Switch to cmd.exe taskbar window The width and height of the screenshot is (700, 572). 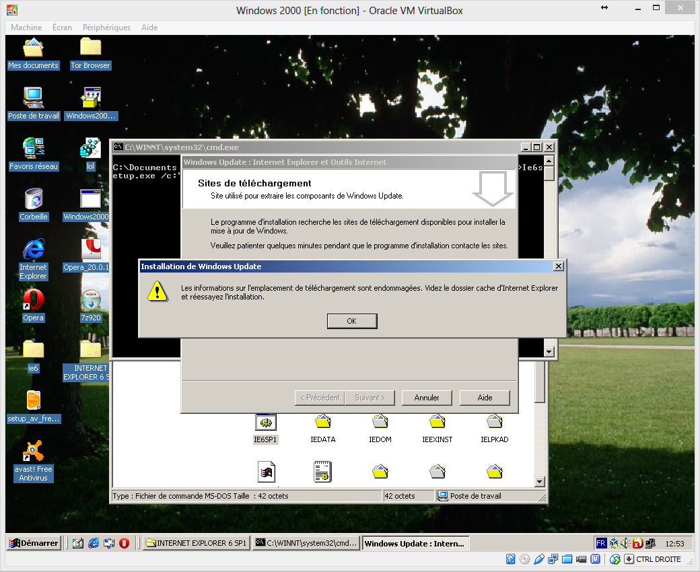pos(306,543)
